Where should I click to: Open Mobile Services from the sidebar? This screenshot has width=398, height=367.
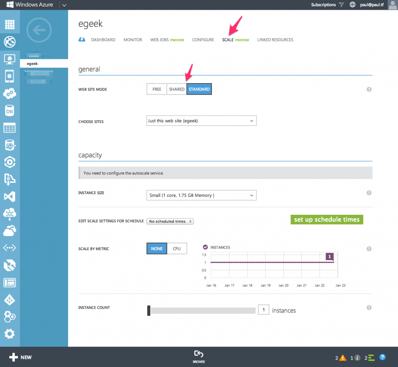click(x=10, y=77)
